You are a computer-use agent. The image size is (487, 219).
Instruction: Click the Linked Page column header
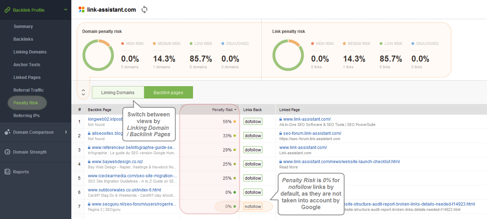290,110
